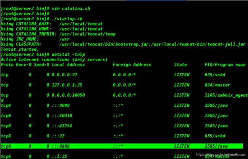Click '2585/java' in the :::40310 row
This screenshot has height=159, width=248.
point(216,116)
